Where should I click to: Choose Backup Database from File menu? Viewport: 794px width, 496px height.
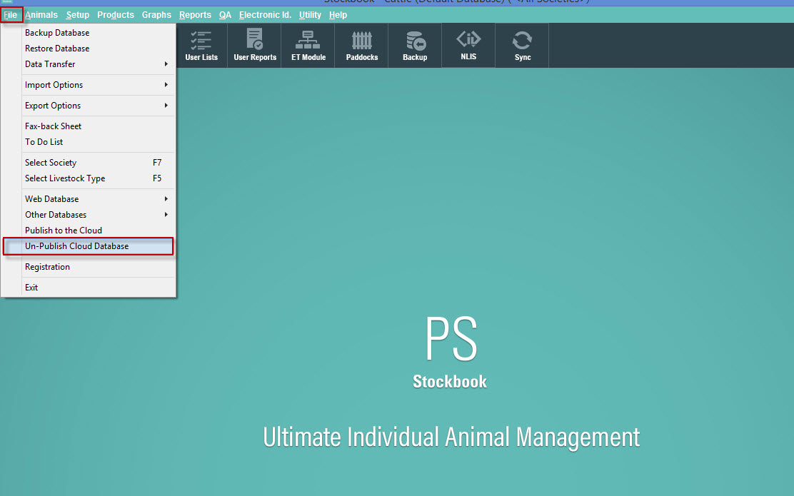pos(89,33)
